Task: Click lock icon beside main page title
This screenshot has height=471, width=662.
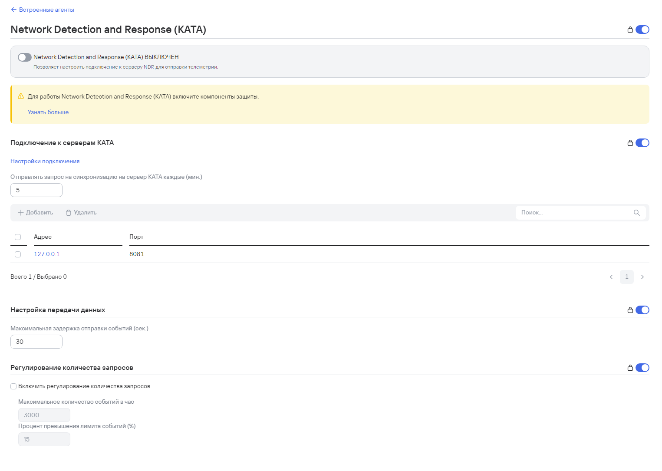Action: pyautogui.click(x=630, y=30)
